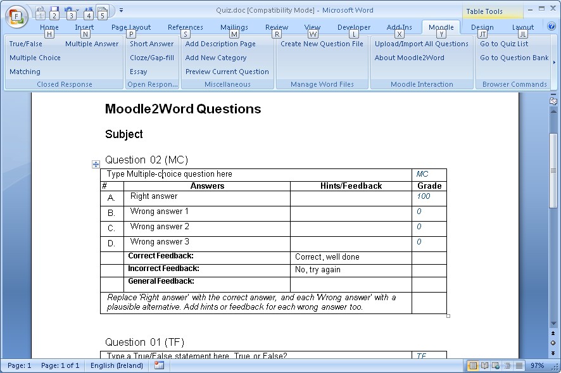Open the Insert ribbon tab
This screenshot has width=561, height=373.
pyautogui.click(x=84, y=27)
